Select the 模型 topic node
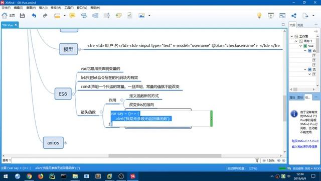The width and height of the screenshot is (321, 181). coord(68,49)
